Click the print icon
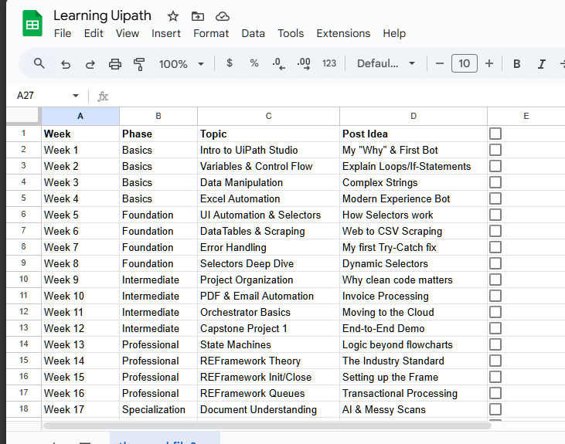 115,64
